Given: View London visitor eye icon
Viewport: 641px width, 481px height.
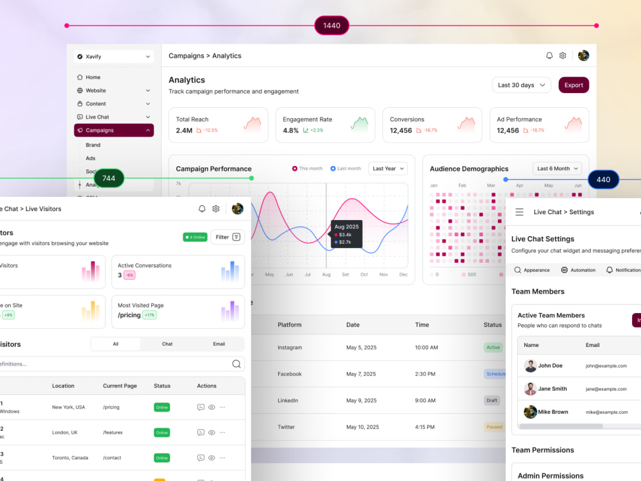Looking at the screenshot, I should [x=212, y=433].
